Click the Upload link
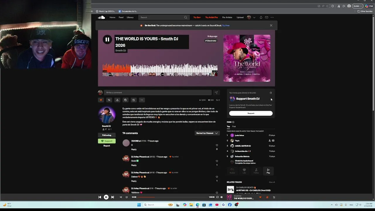Viewport: 375px width, 211px height. [x=240, y=17]
